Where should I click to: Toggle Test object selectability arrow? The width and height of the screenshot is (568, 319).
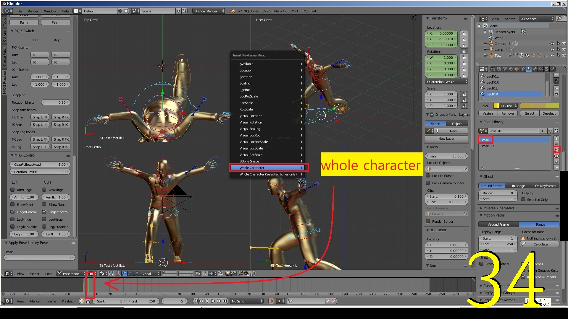click(x=558, y=55)
